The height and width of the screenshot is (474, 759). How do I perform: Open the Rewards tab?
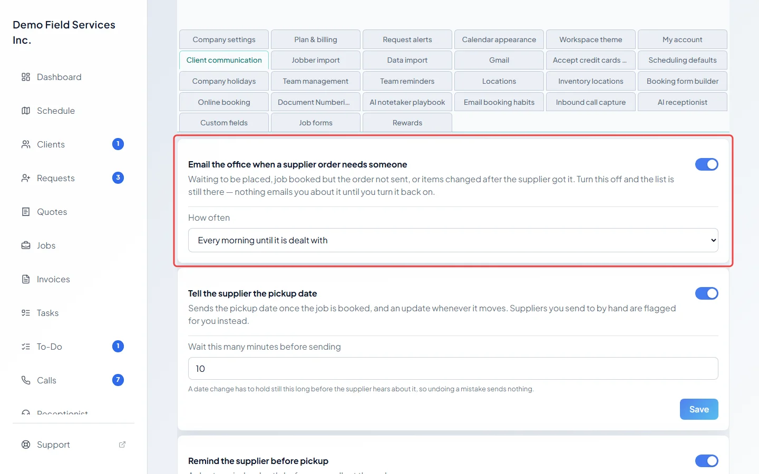click(x=407, y=123)
